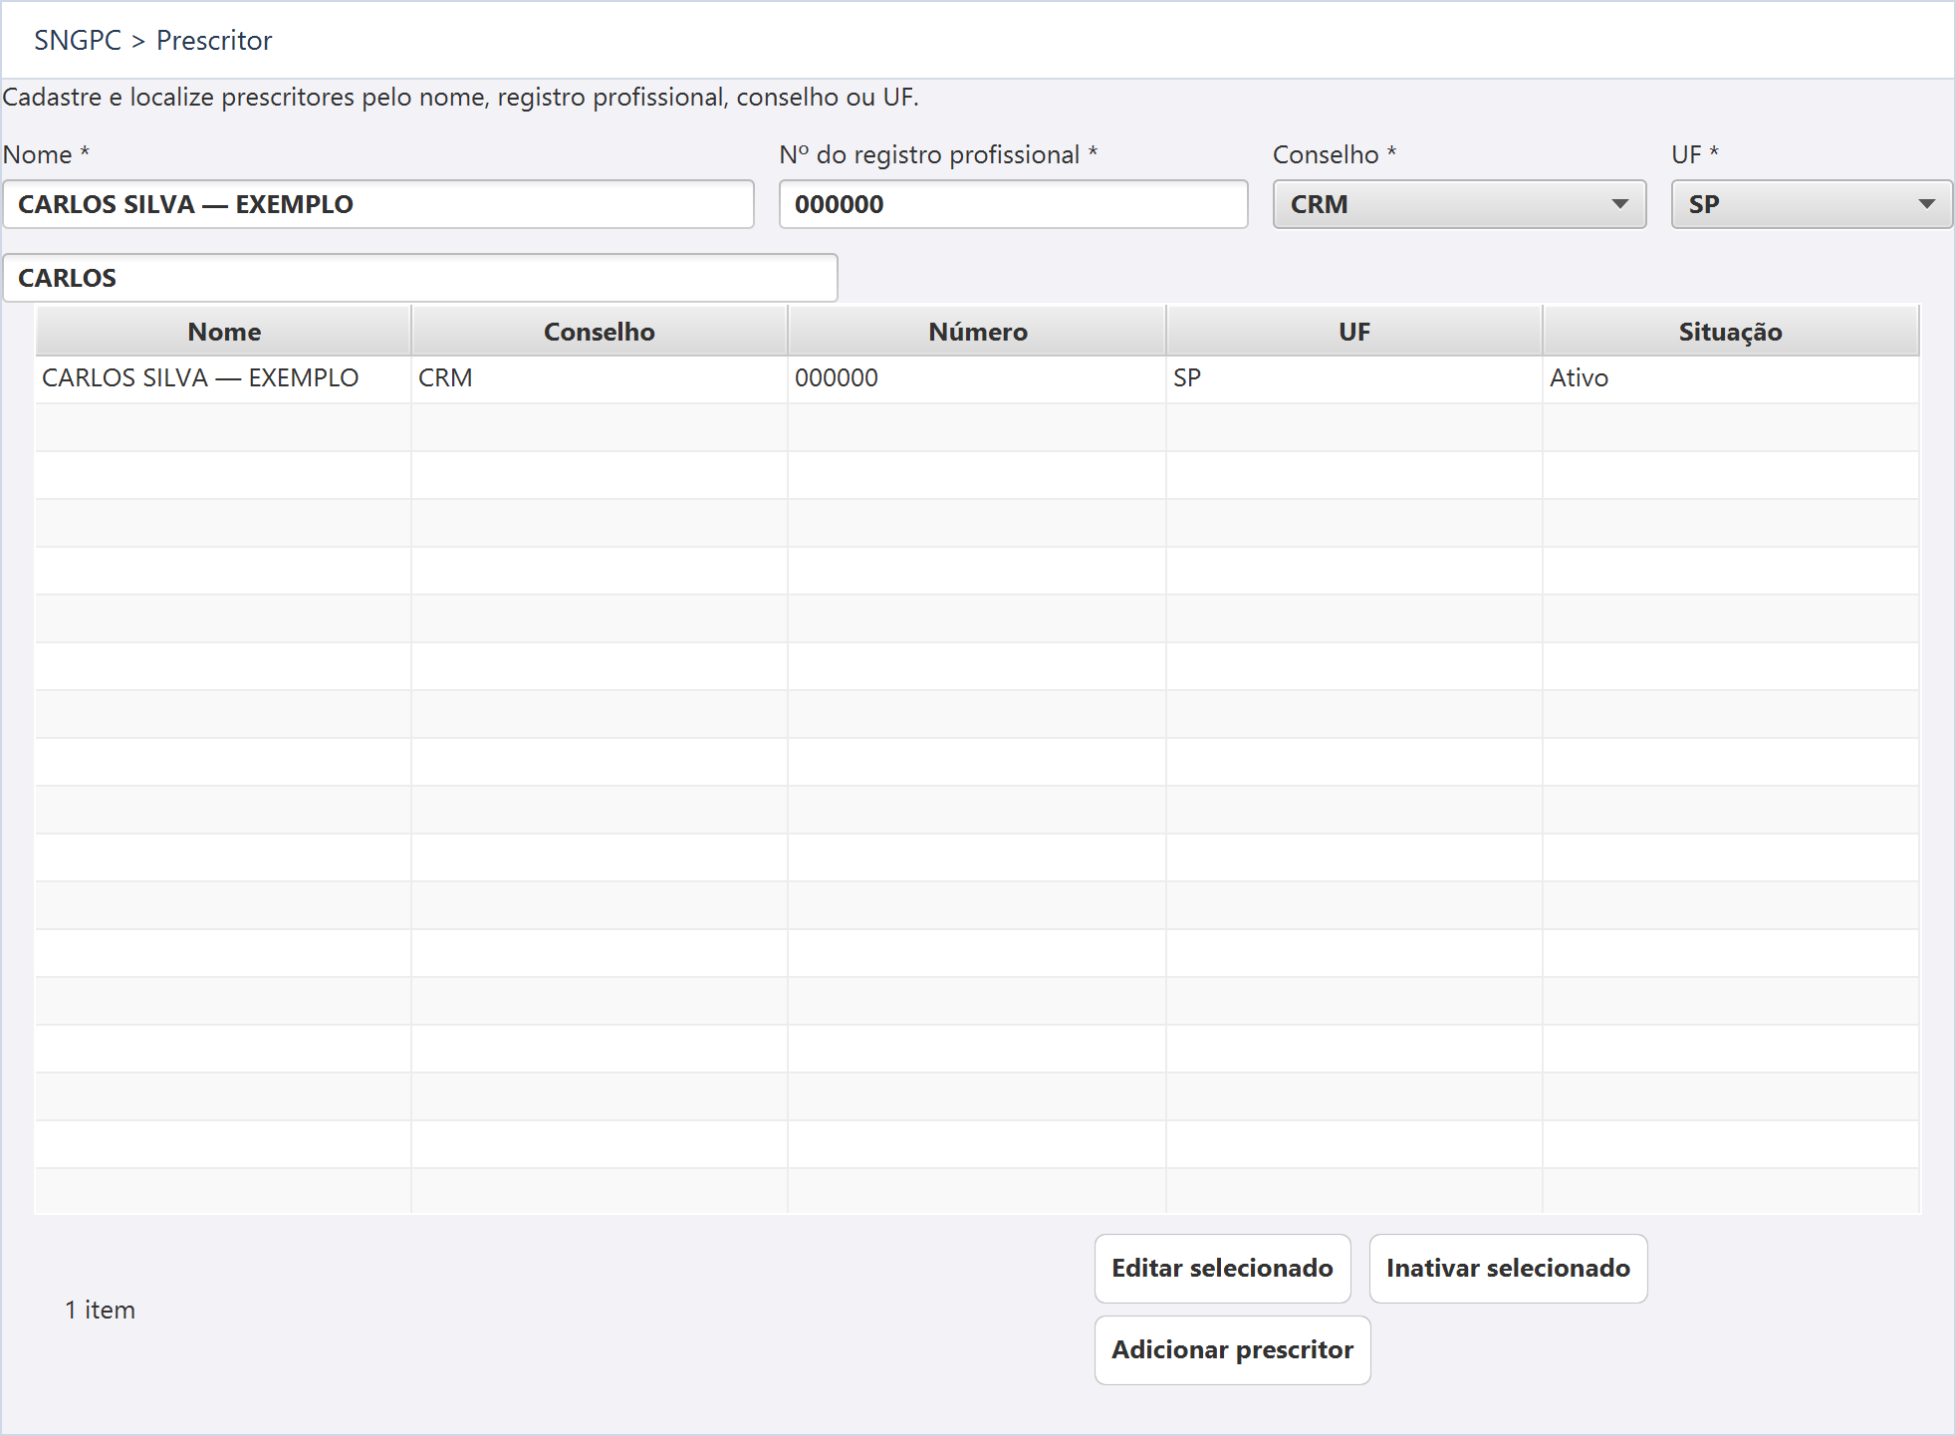This screenshot has height=1436, width=1956.
Task: Sort table by UF column header
Action: point(1354,332)
